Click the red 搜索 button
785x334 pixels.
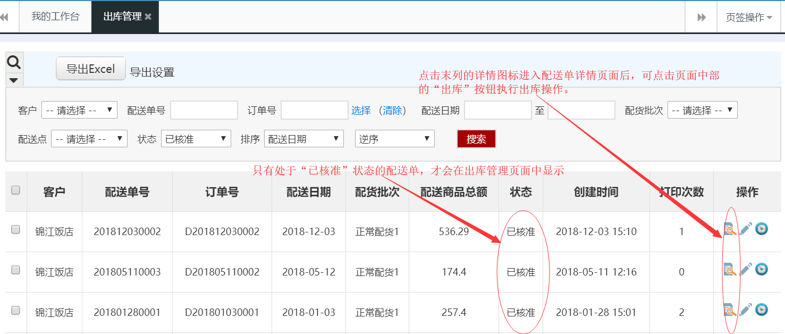[476, 139]
